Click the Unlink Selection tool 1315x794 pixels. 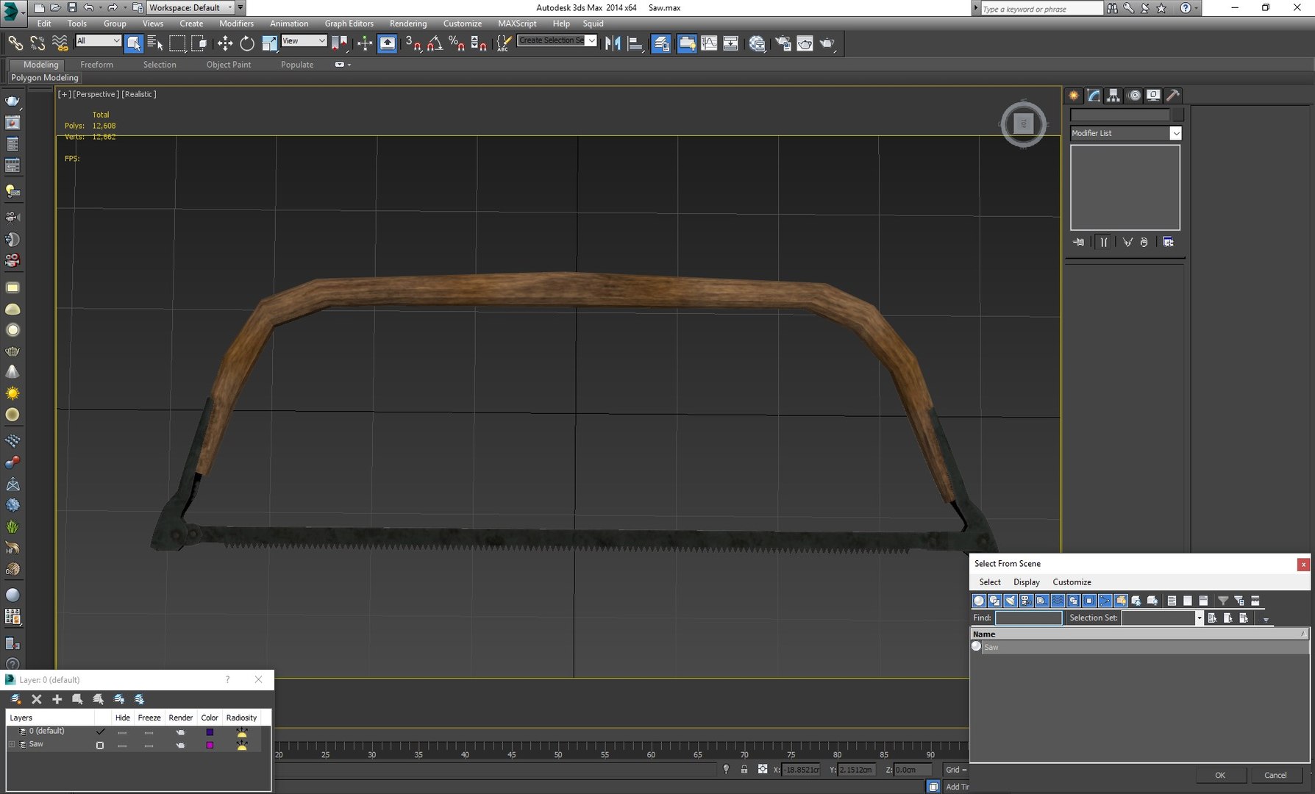38,43
